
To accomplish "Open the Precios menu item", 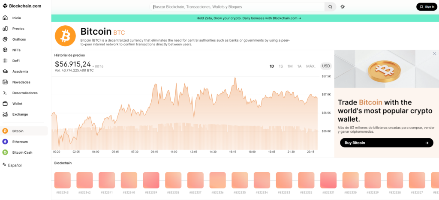I will pyautogui.click(x=18, y=29).
